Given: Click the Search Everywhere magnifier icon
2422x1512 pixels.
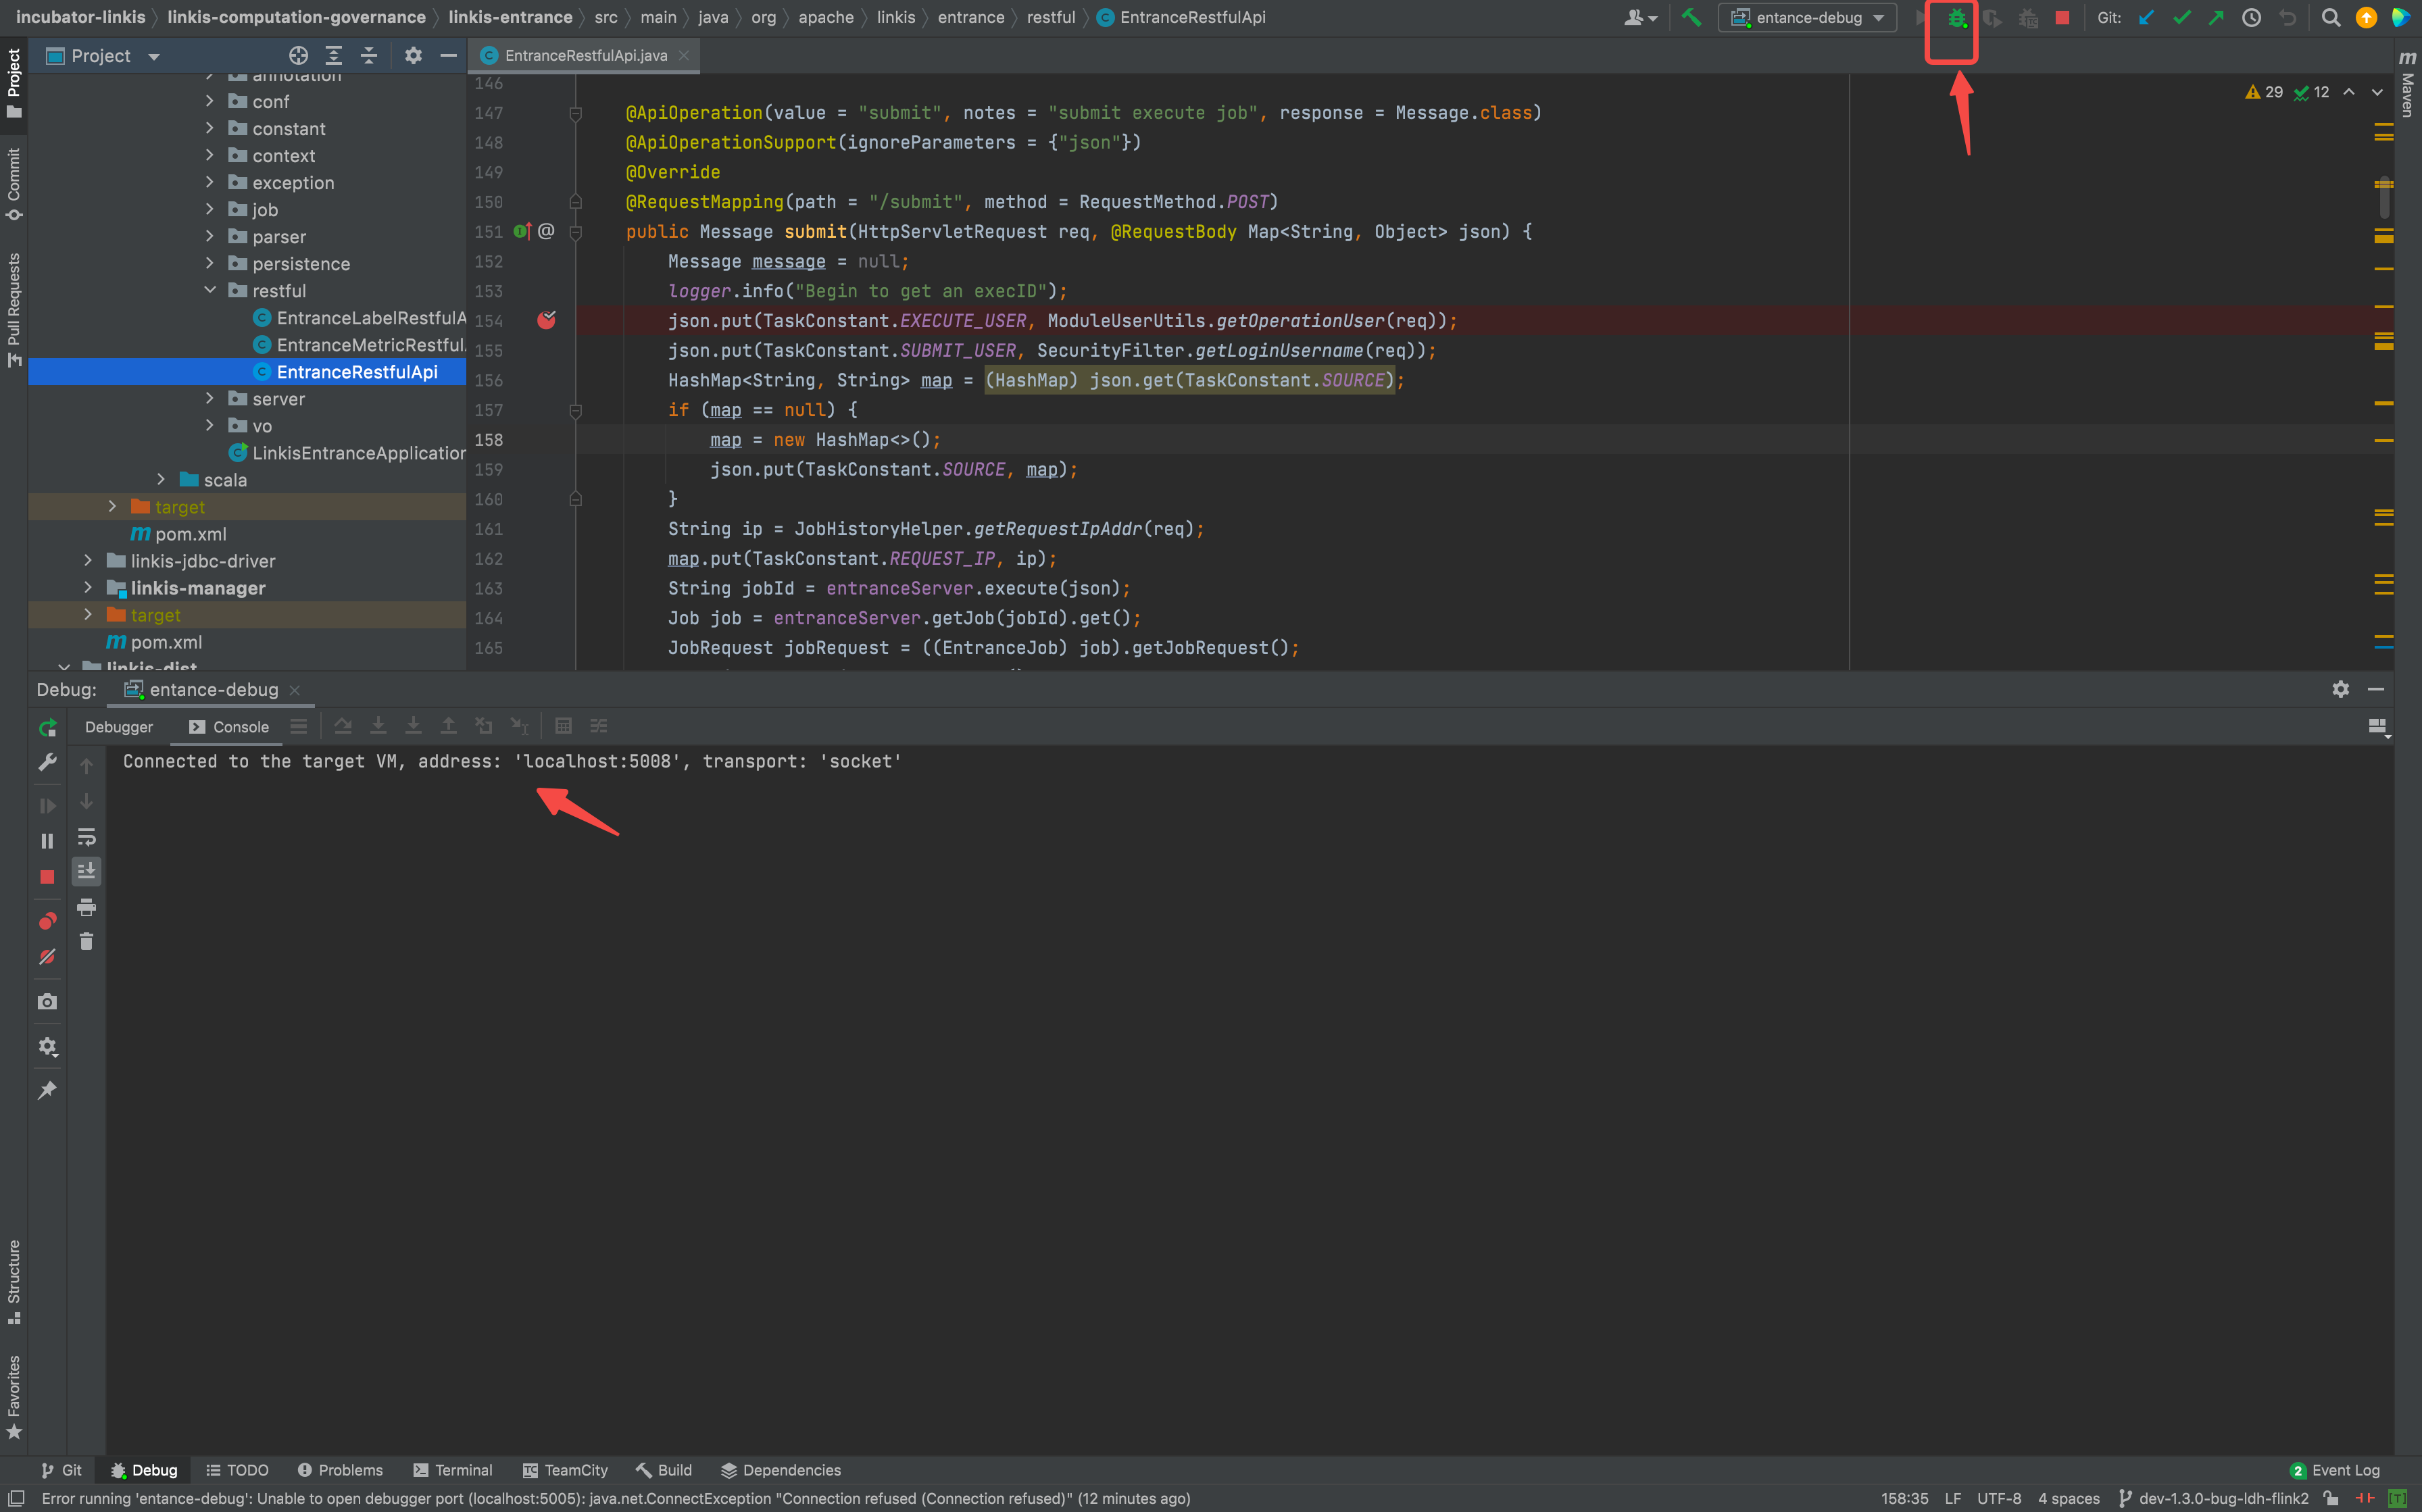Looking at the screenshot, I should (x=2330, y=18).
